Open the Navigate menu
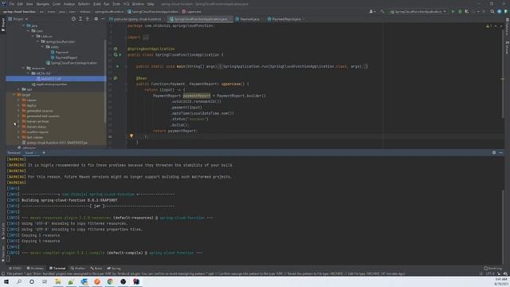 (x=42, y=4)
